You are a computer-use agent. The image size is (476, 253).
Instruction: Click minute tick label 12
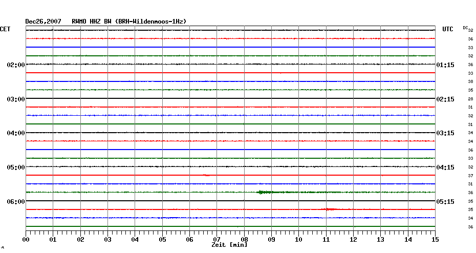(x=353, y=240)
